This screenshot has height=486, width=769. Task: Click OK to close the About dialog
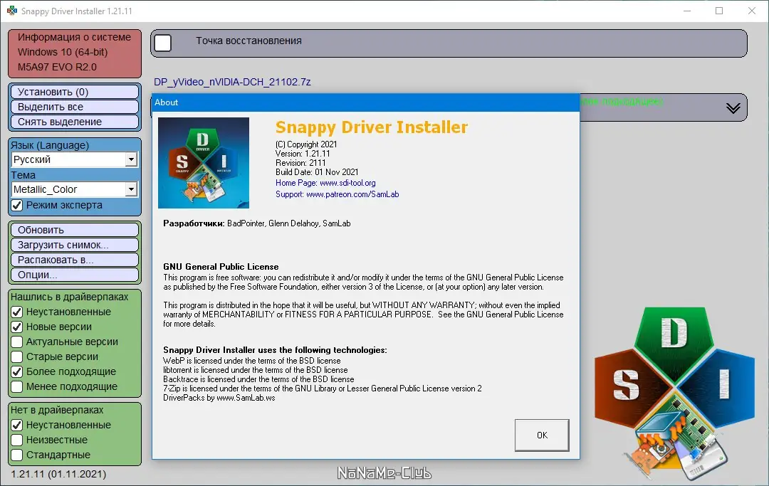[x=541, y=434]
